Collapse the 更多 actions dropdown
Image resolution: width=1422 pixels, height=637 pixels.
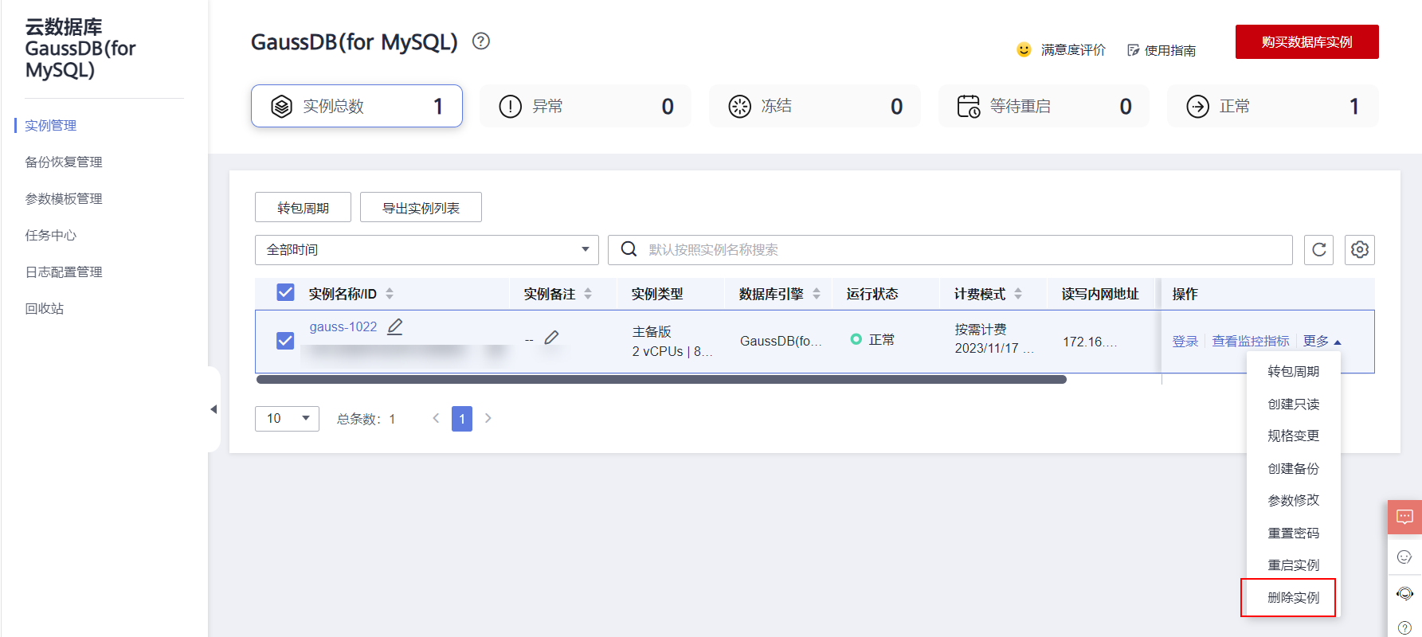click(1322, 342)
